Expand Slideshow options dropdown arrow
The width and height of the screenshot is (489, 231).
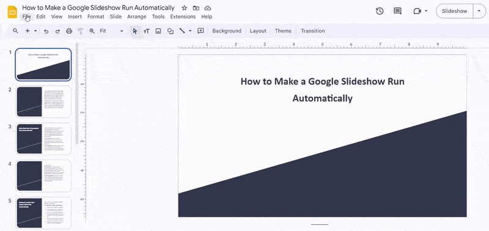[479, 11]
